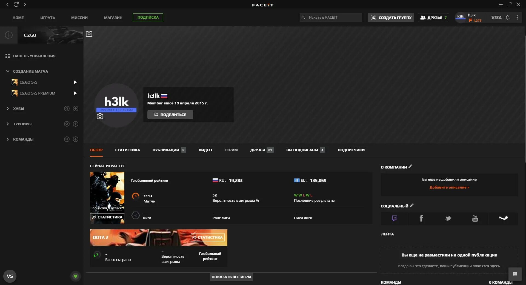Go forward with the forward arrow
Viewport: 526px width, 285px height.
pyautogui.click(x=25, y=4)
